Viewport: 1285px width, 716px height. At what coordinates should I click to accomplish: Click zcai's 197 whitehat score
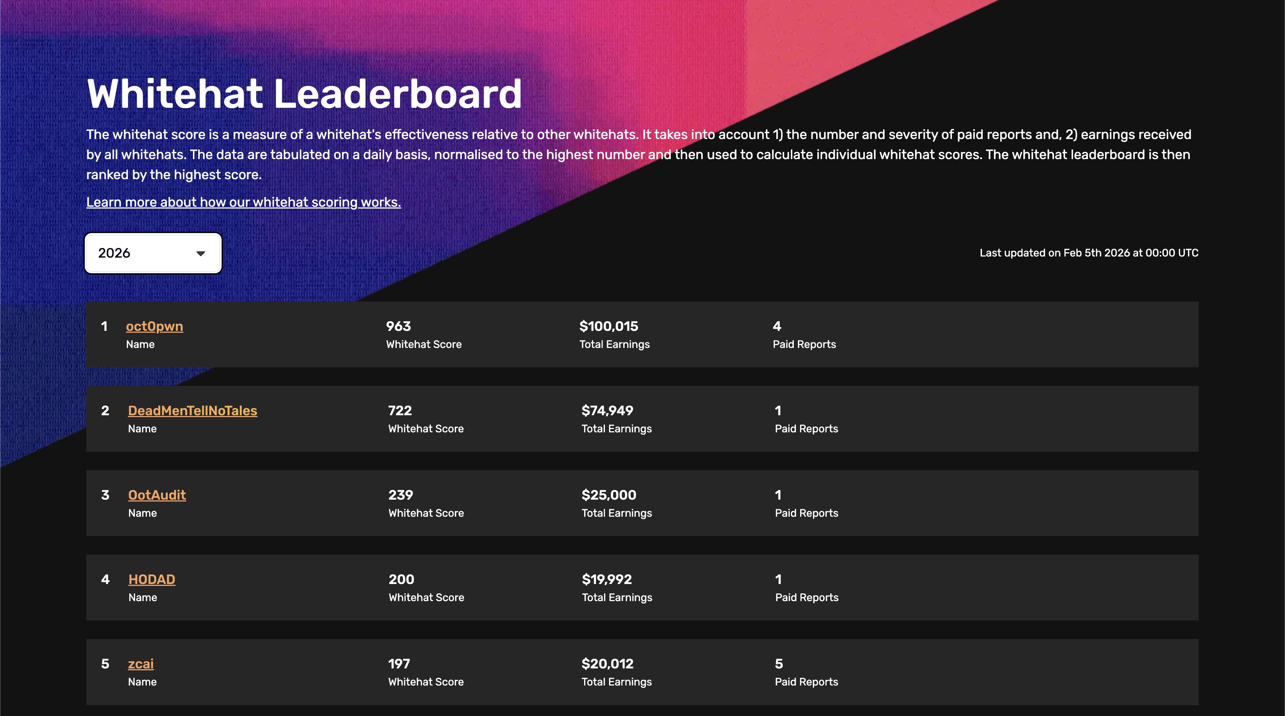pos(399,664)
